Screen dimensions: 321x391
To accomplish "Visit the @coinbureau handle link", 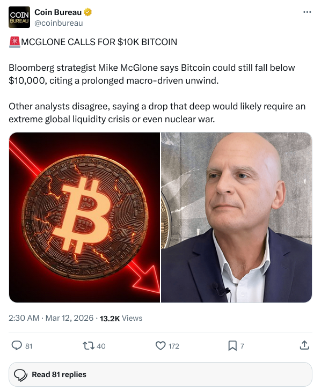I will 59,23.
